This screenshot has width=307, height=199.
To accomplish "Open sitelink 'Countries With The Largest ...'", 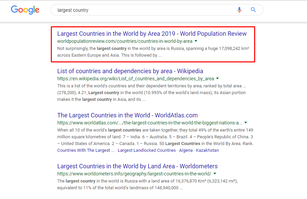I will (86, 150).
